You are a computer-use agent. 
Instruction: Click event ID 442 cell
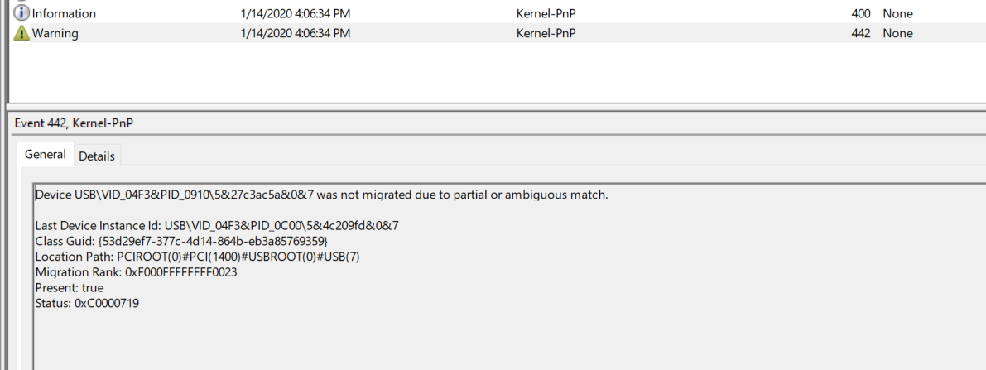click(860, 33)
